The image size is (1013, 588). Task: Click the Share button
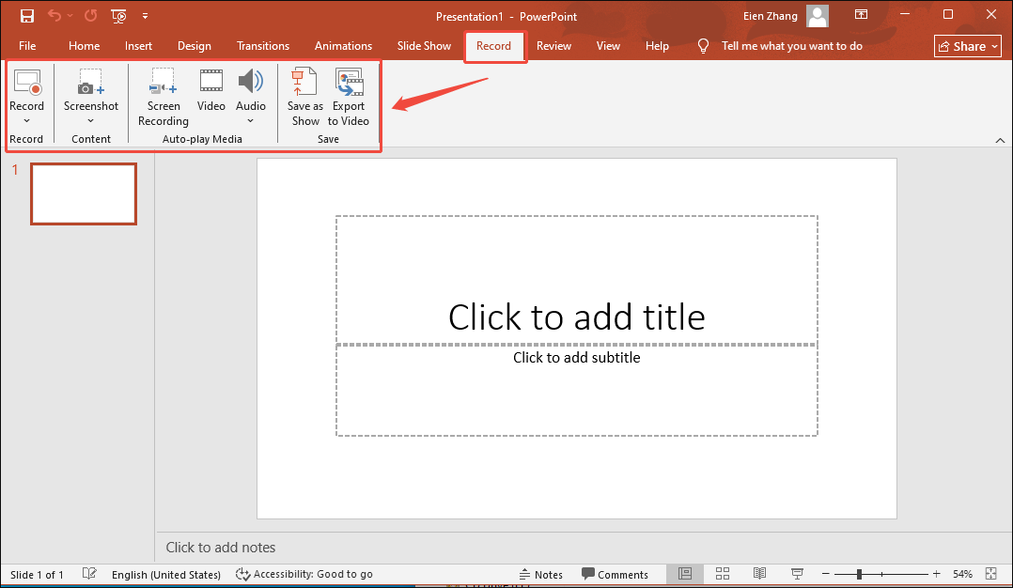(x=967, y=45)
